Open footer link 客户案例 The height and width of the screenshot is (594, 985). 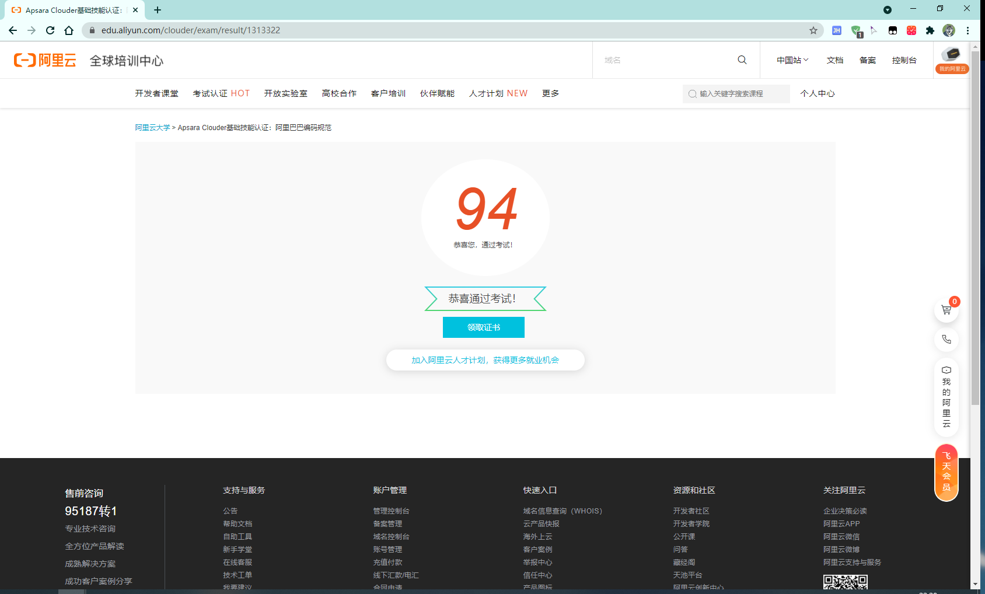point(537,550)
